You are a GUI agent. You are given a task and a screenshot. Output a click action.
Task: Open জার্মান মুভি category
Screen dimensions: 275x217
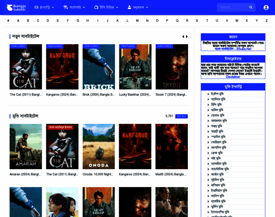tap(217, 175)
